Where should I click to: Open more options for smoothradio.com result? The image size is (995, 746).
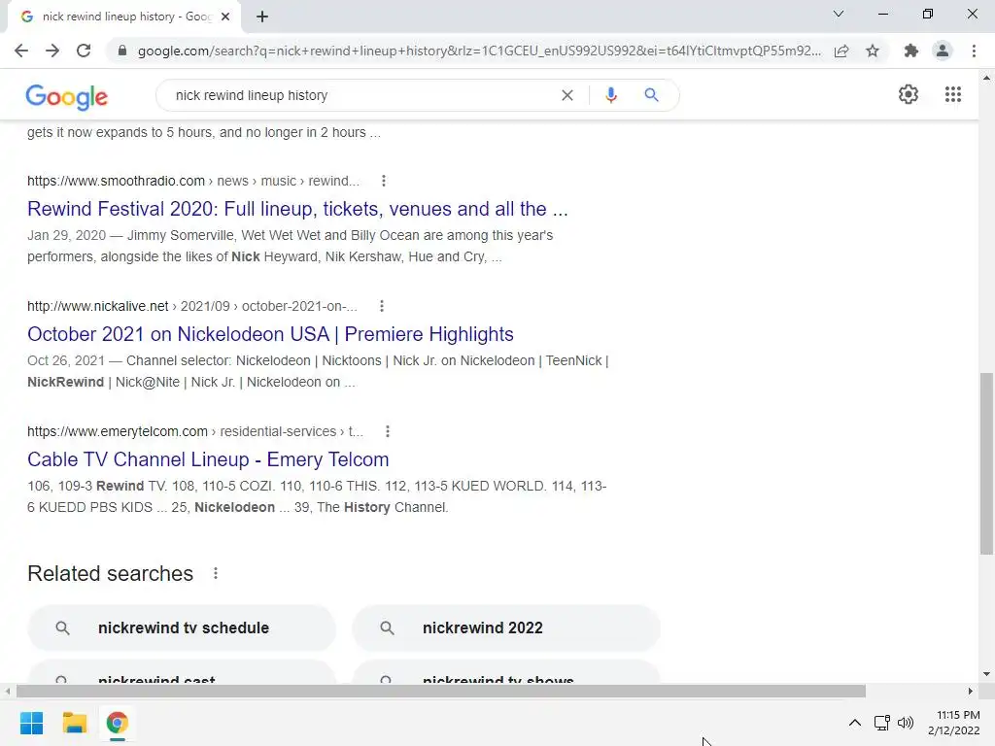tap(383, 181)
